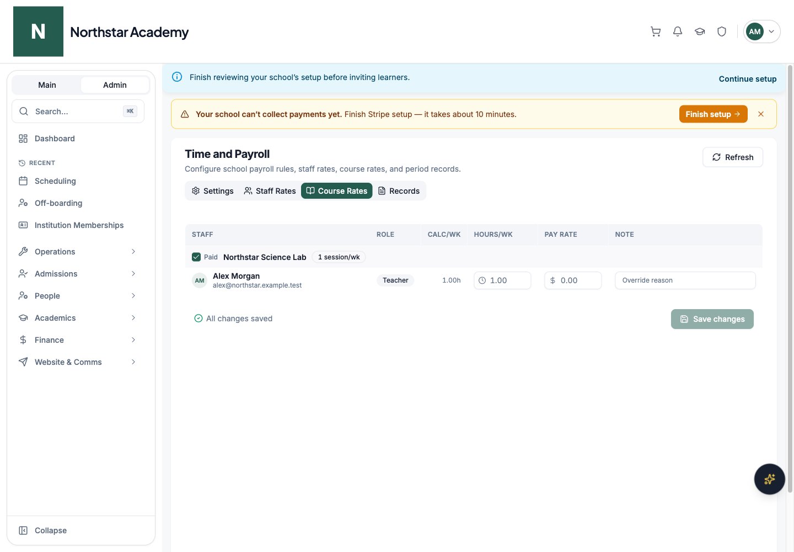
Task: Click the Refresh button
Action: tap(733, 157)
